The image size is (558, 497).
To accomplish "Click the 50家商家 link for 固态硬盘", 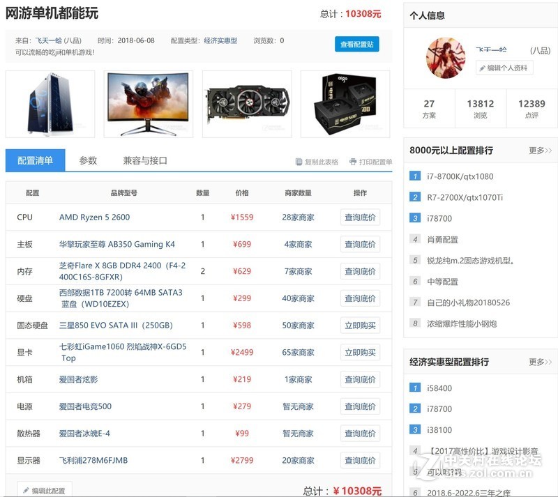I will pos(299,326).
